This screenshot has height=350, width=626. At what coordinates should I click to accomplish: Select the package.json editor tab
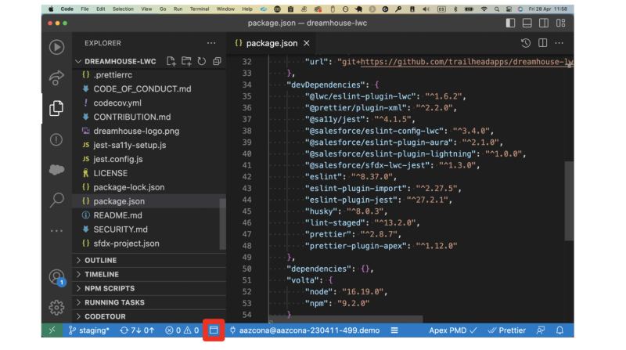pos(272,43)
